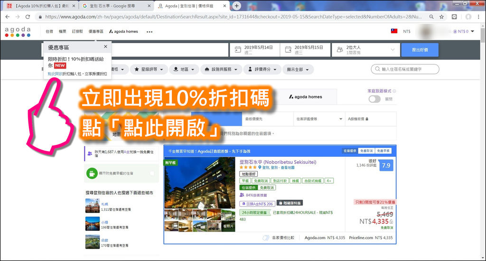486x261 pixels.
Task: Open a new browser tab
Action: [x=236, y=6]
